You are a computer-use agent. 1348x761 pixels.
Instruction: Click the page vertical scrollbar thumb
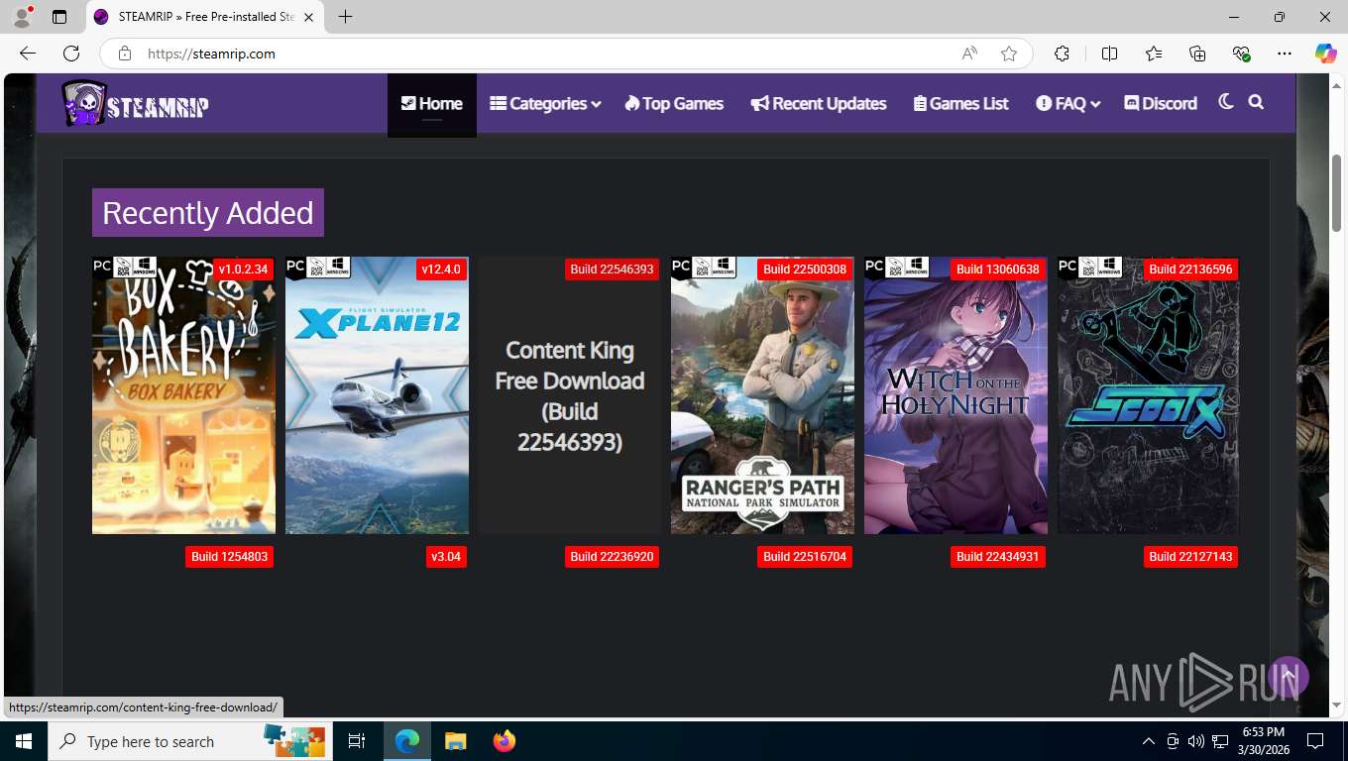pos(1336,193)
